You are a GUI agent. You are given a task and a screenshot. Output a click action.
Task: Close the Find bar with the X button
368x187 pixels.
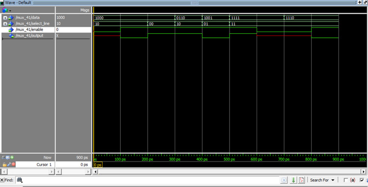pos(2,180)
